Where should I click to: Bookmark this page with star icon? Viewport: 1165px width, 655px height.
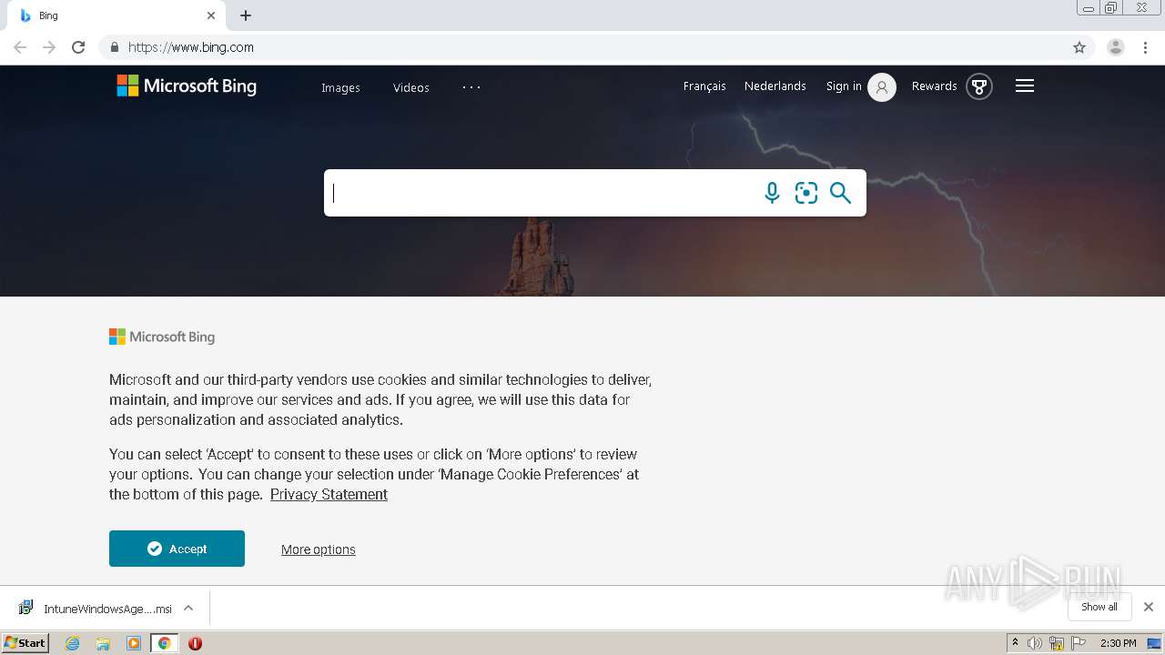[1079, 47]
